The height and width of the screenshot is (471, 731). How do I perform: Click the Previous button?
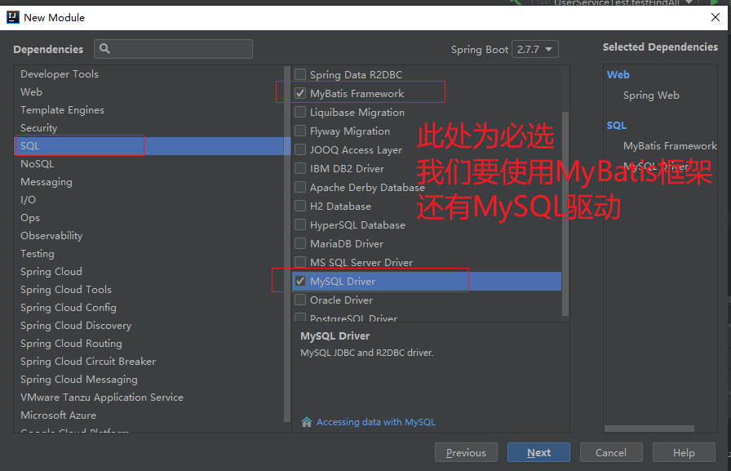click(466, 453)
